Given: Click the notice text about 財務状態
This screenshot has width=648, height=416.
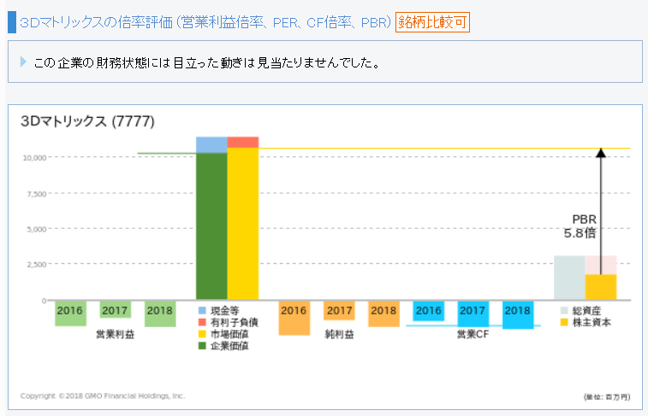Looking at the screenshot, I should pyautogui.click(x=206, y=62).
